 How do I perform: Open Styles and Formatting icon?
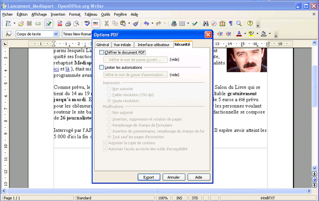pos(8,34)
